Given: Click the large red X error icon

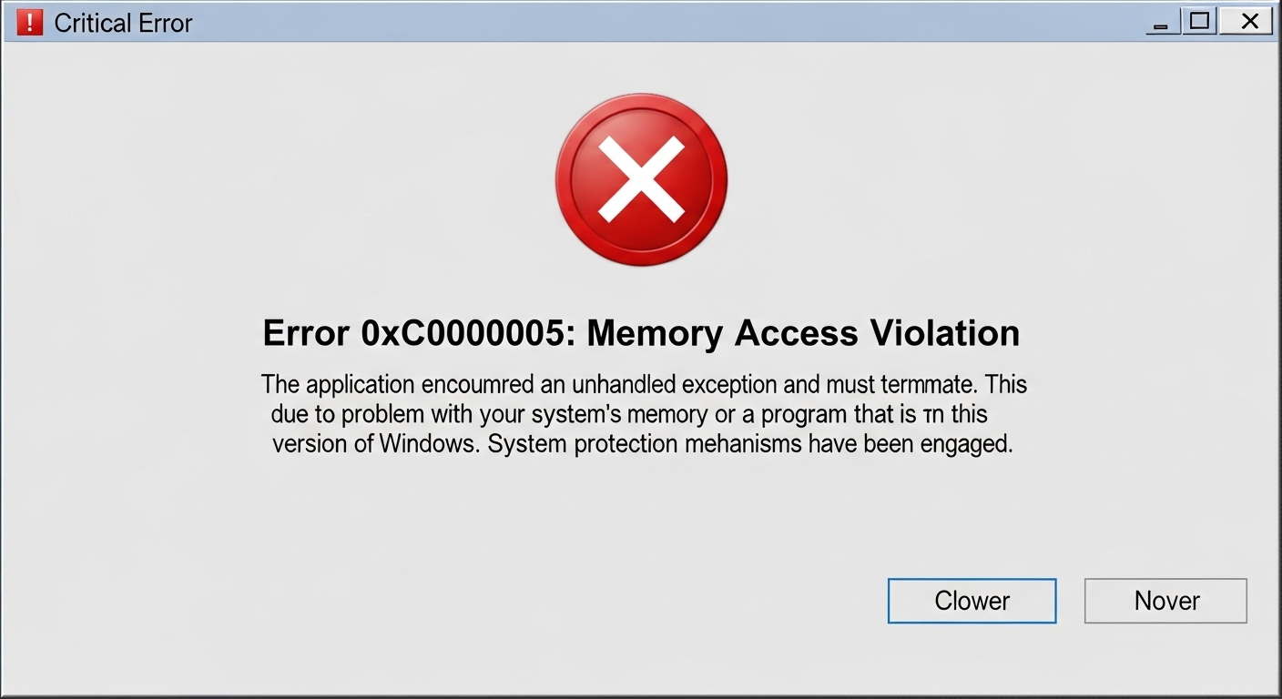Looking at the screenshot, I should point(641,180).
